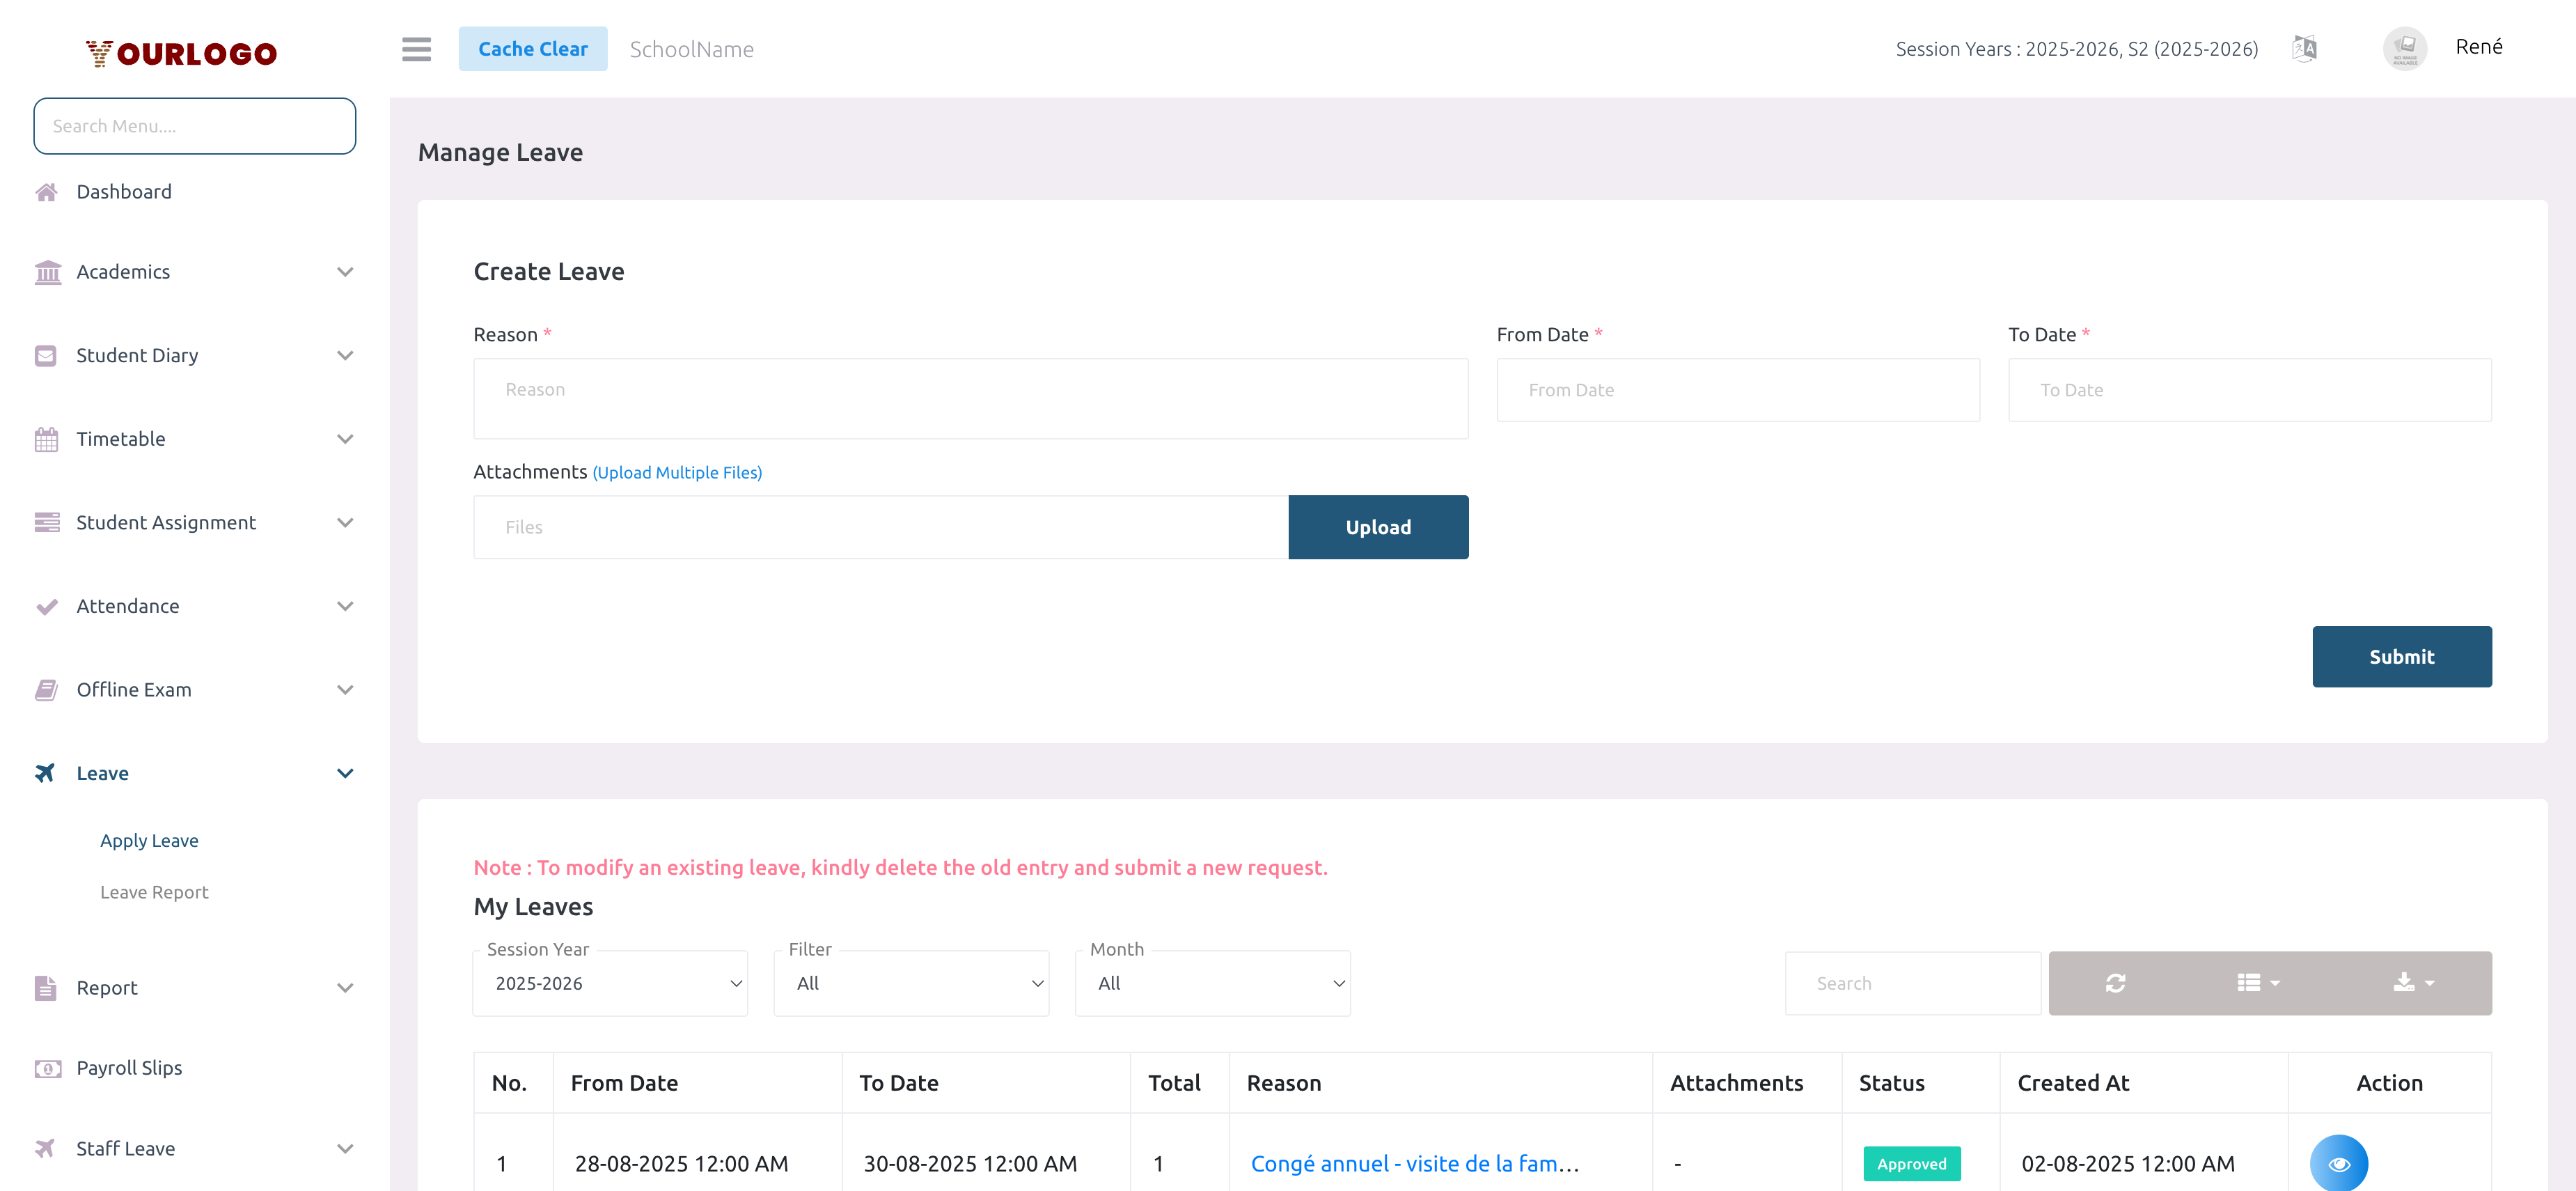Click the Timetable calendar icon
Screen dimensions: 2576x1191
pos(46,438)
